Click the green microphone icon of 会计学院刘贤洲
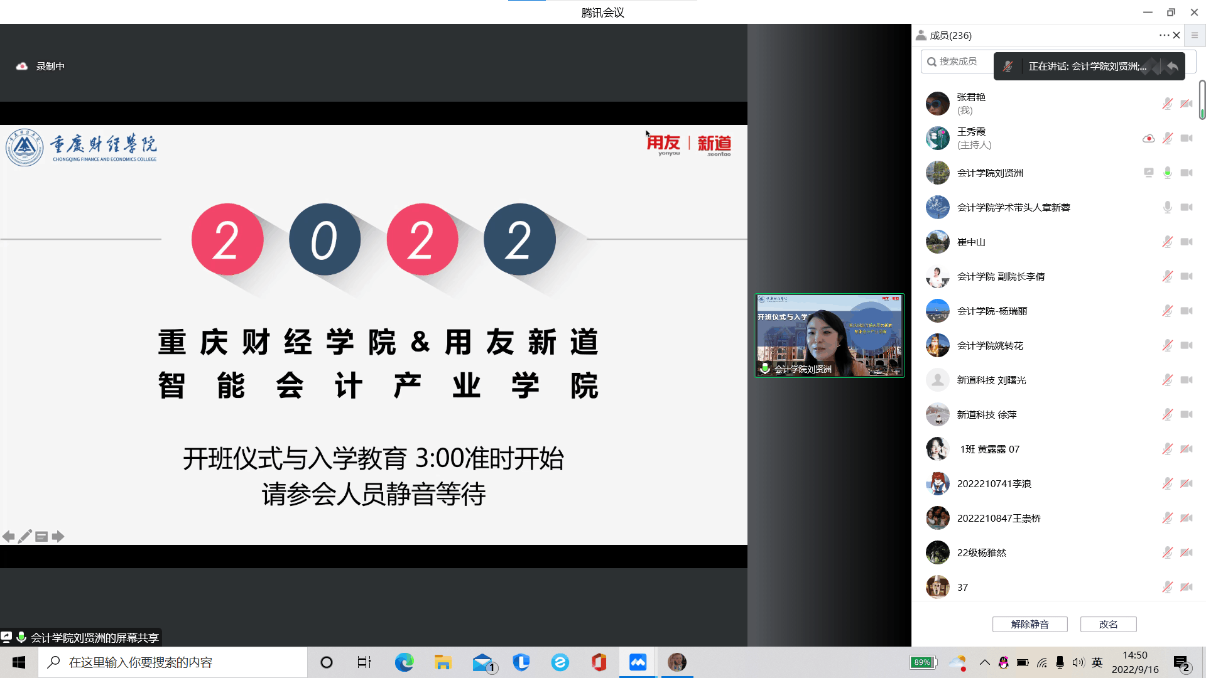This screenshot has width=1206, height=678. pyautogui.click(x=1167, y=173)
